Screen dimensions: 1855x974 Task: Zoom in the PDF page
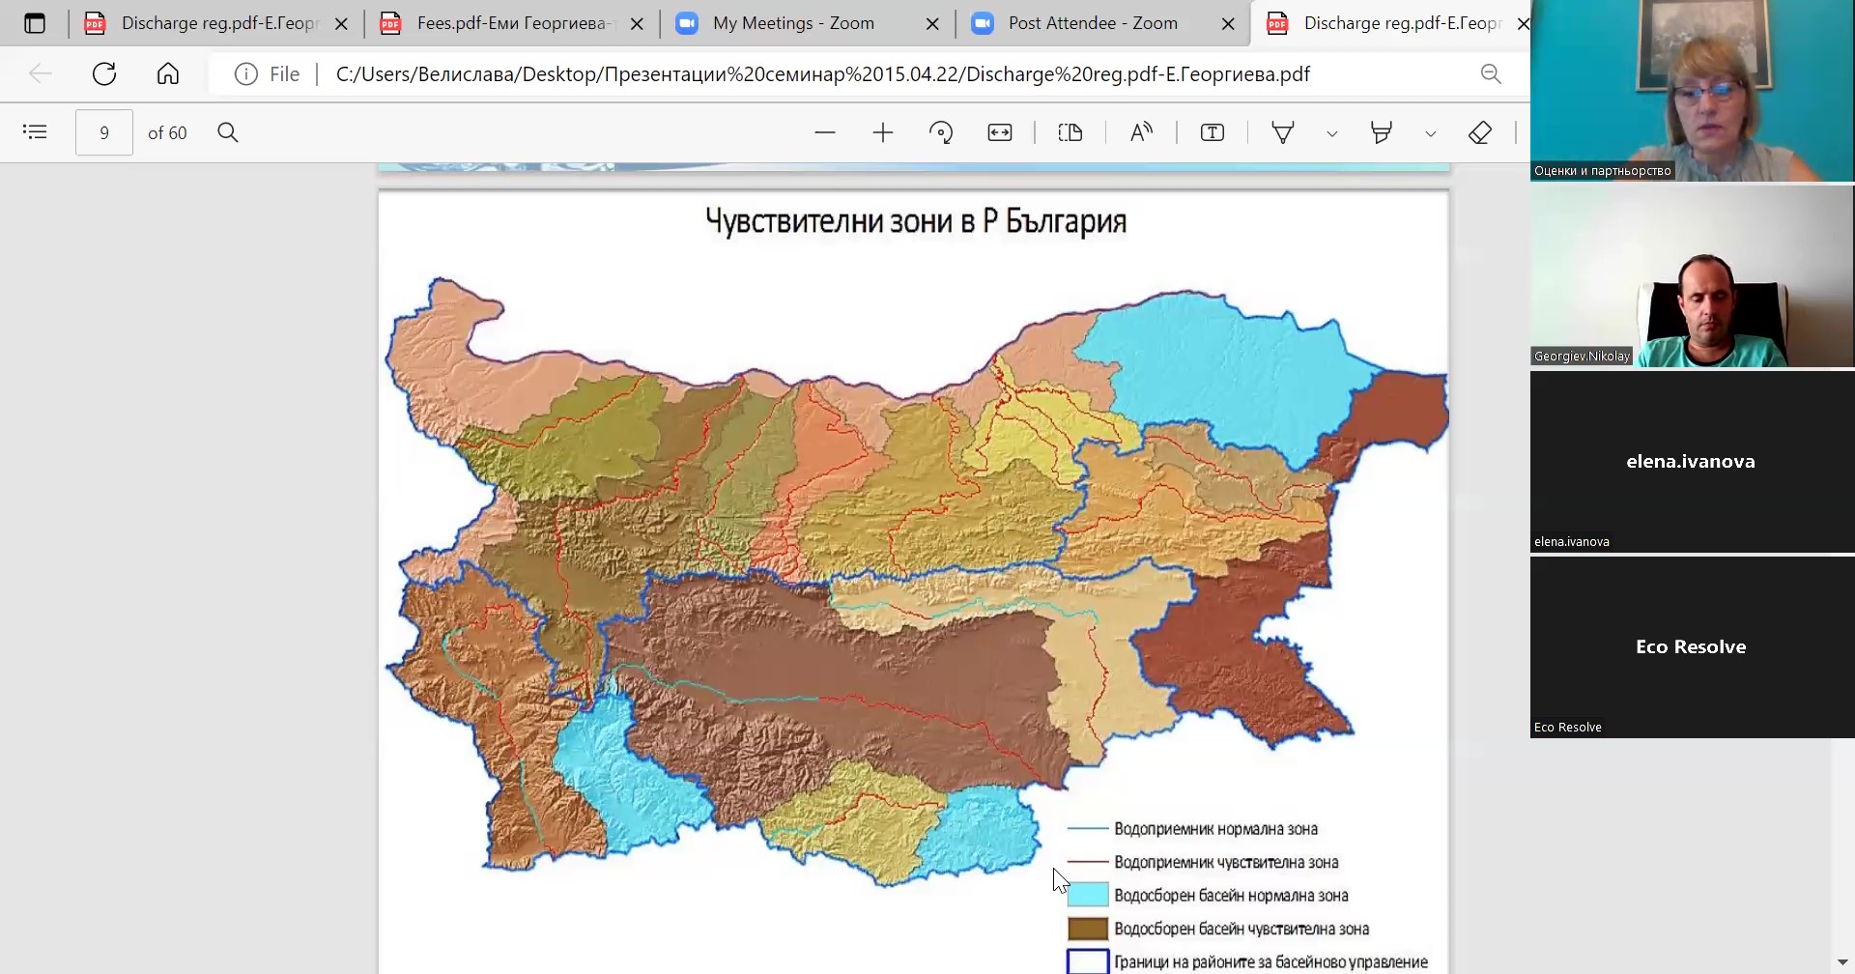tap(882, 132)
